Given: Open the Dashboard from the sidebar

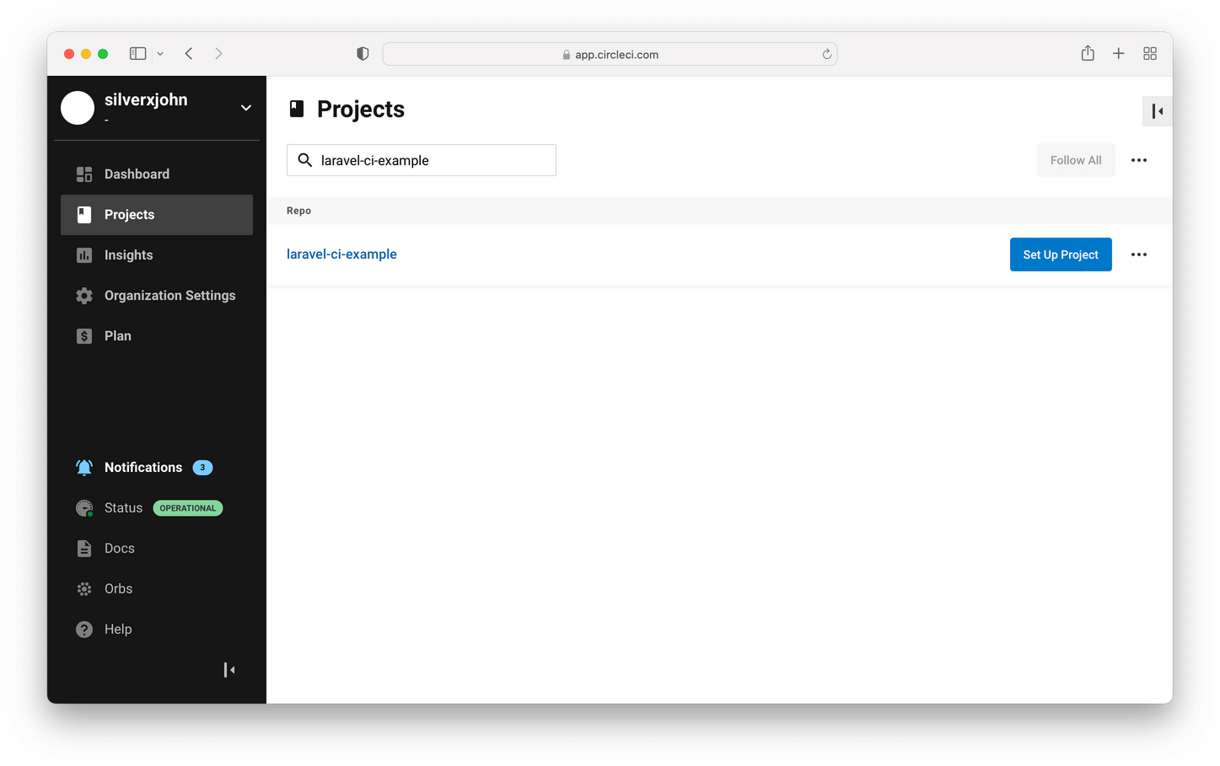Looking at the screenshot, I should point(136,174).
